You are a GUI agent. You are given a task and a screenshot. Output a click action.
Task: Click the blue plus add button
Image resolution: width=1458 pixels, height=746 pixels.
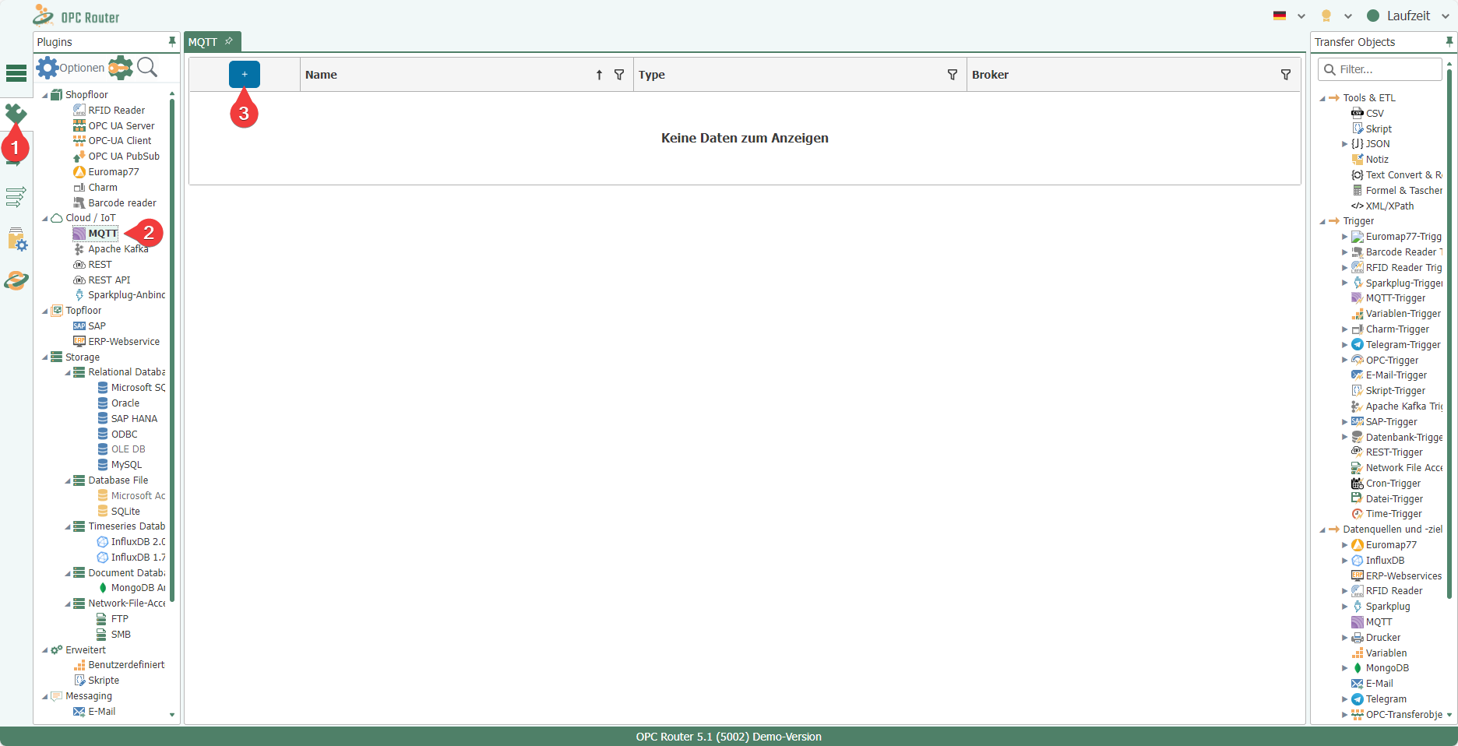click(244, 75)
